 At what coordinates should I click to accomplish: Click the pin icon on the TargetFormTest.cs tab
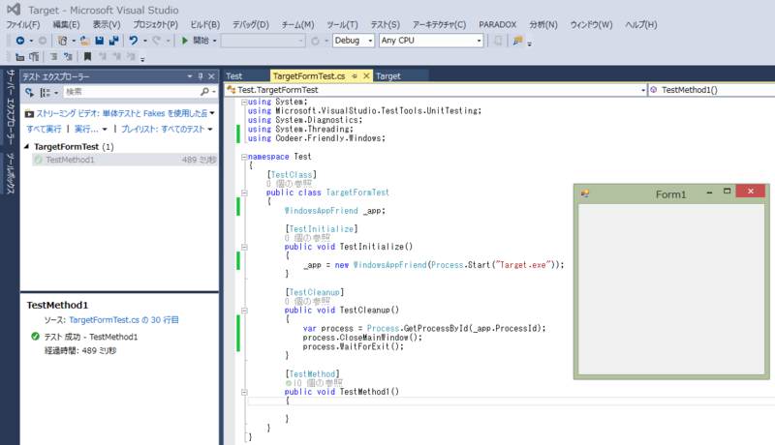point(355,76)
